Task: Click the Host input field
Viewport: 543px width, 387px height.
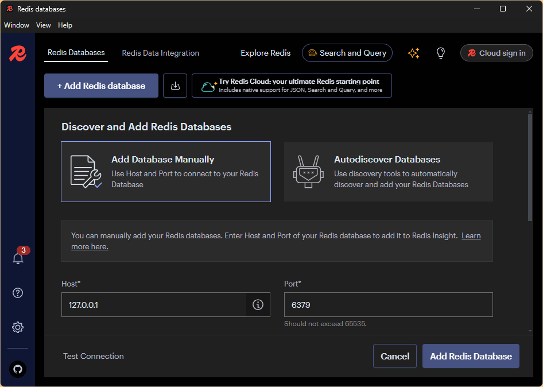Action: [154, 305]
